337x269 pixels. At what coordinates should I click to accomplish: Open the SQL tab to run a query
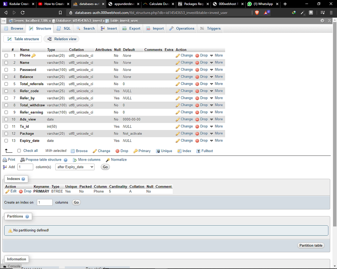pyautogui.click(x=63, y=29)
